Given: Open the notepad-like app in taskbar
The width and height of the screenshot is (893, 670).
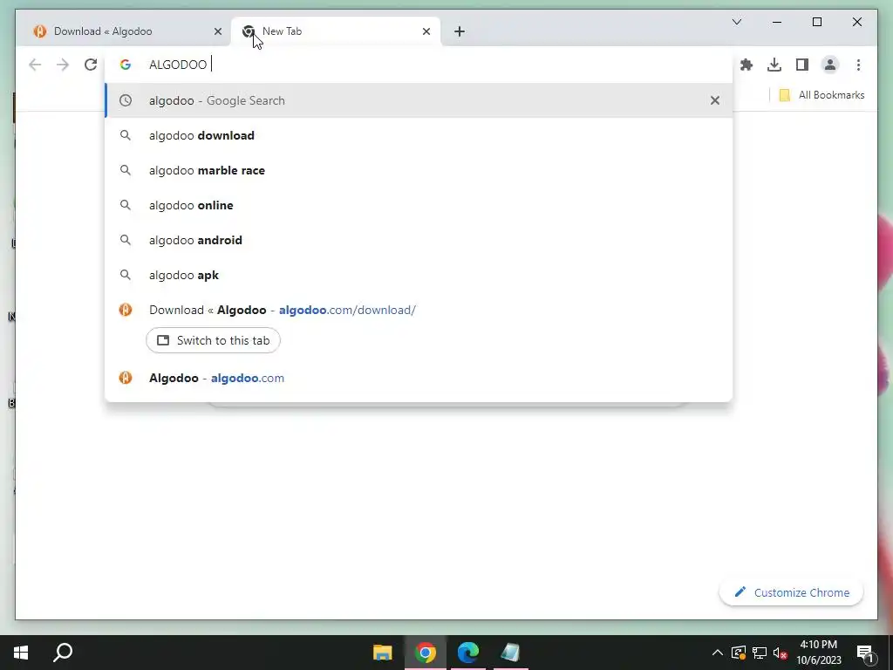Looking at the screenshot, I should coord(510,653).
